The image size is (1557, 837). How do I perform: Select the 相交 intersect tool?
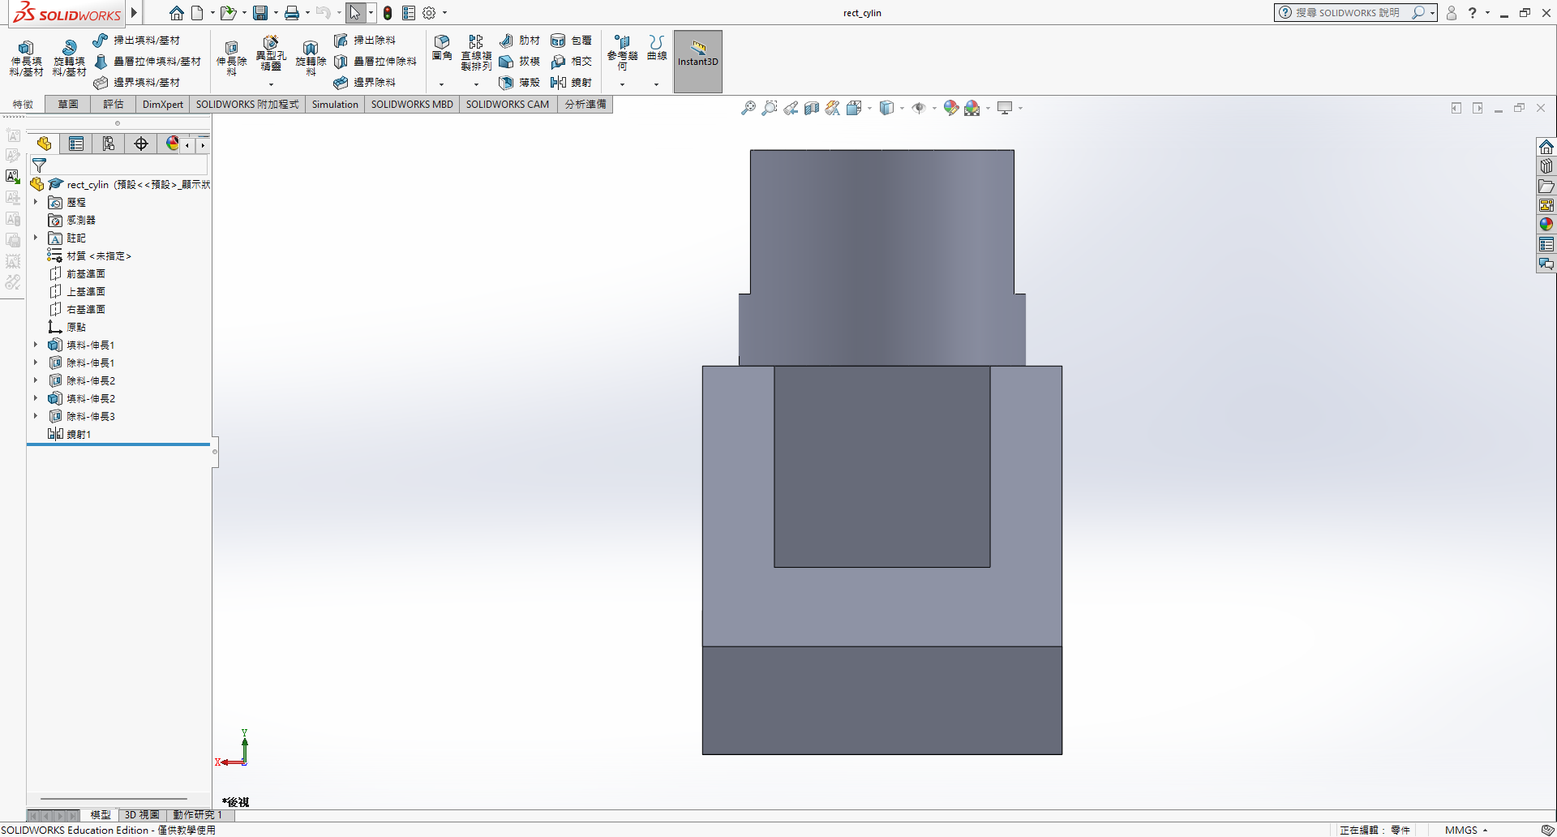(x=571, y=62)
